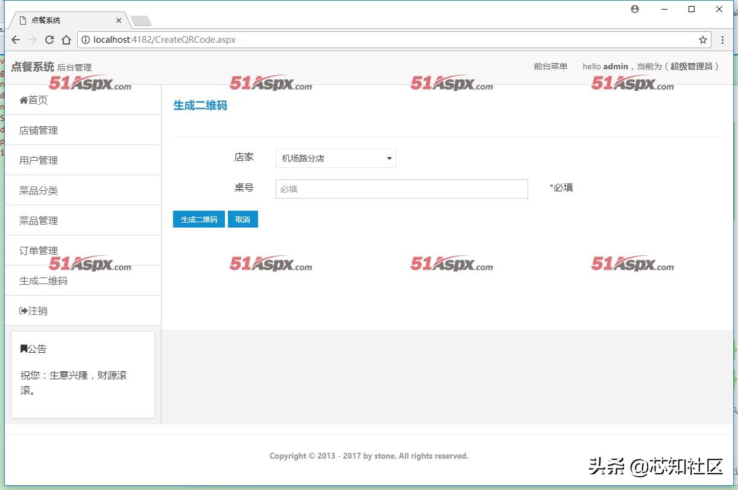Click the 注销 logout icon

(23, 311)
